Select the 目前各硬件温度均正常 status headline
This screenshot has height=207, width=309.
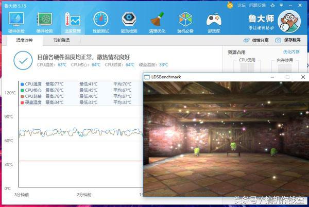coord(83,57)
